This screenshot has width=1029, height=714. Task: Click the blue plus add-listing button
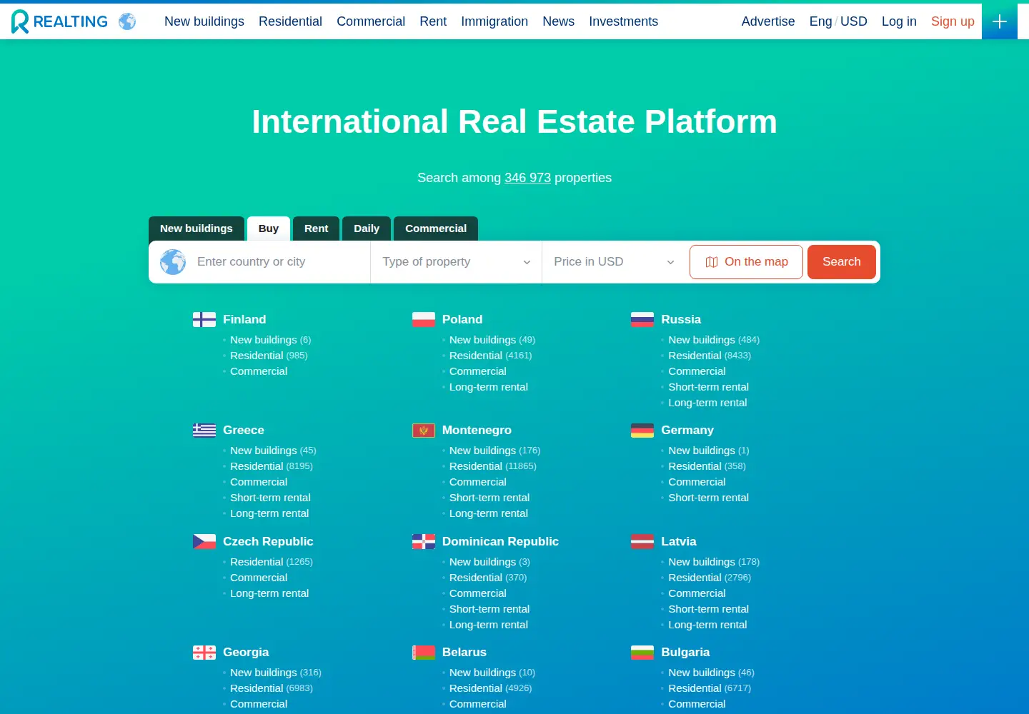(x=1000, y=21)
